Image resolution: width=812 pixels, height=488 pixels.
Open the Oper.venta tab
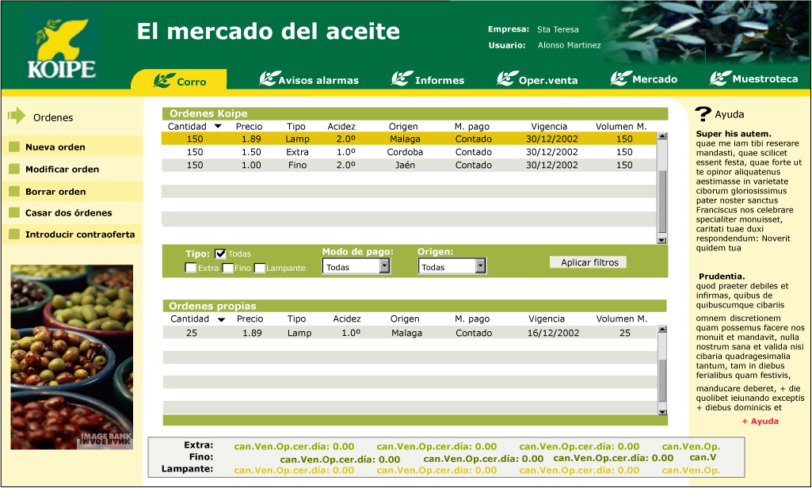pyautogui.click(x=537, y=79)
